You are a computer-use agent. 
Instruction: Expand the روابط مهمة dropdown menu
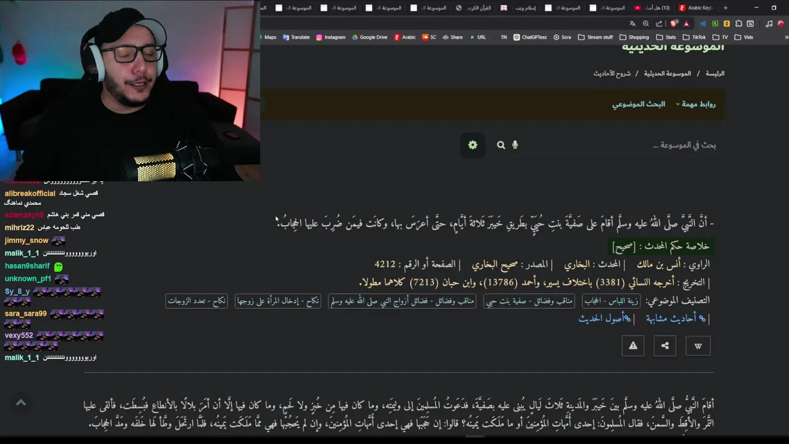(695, 104)
